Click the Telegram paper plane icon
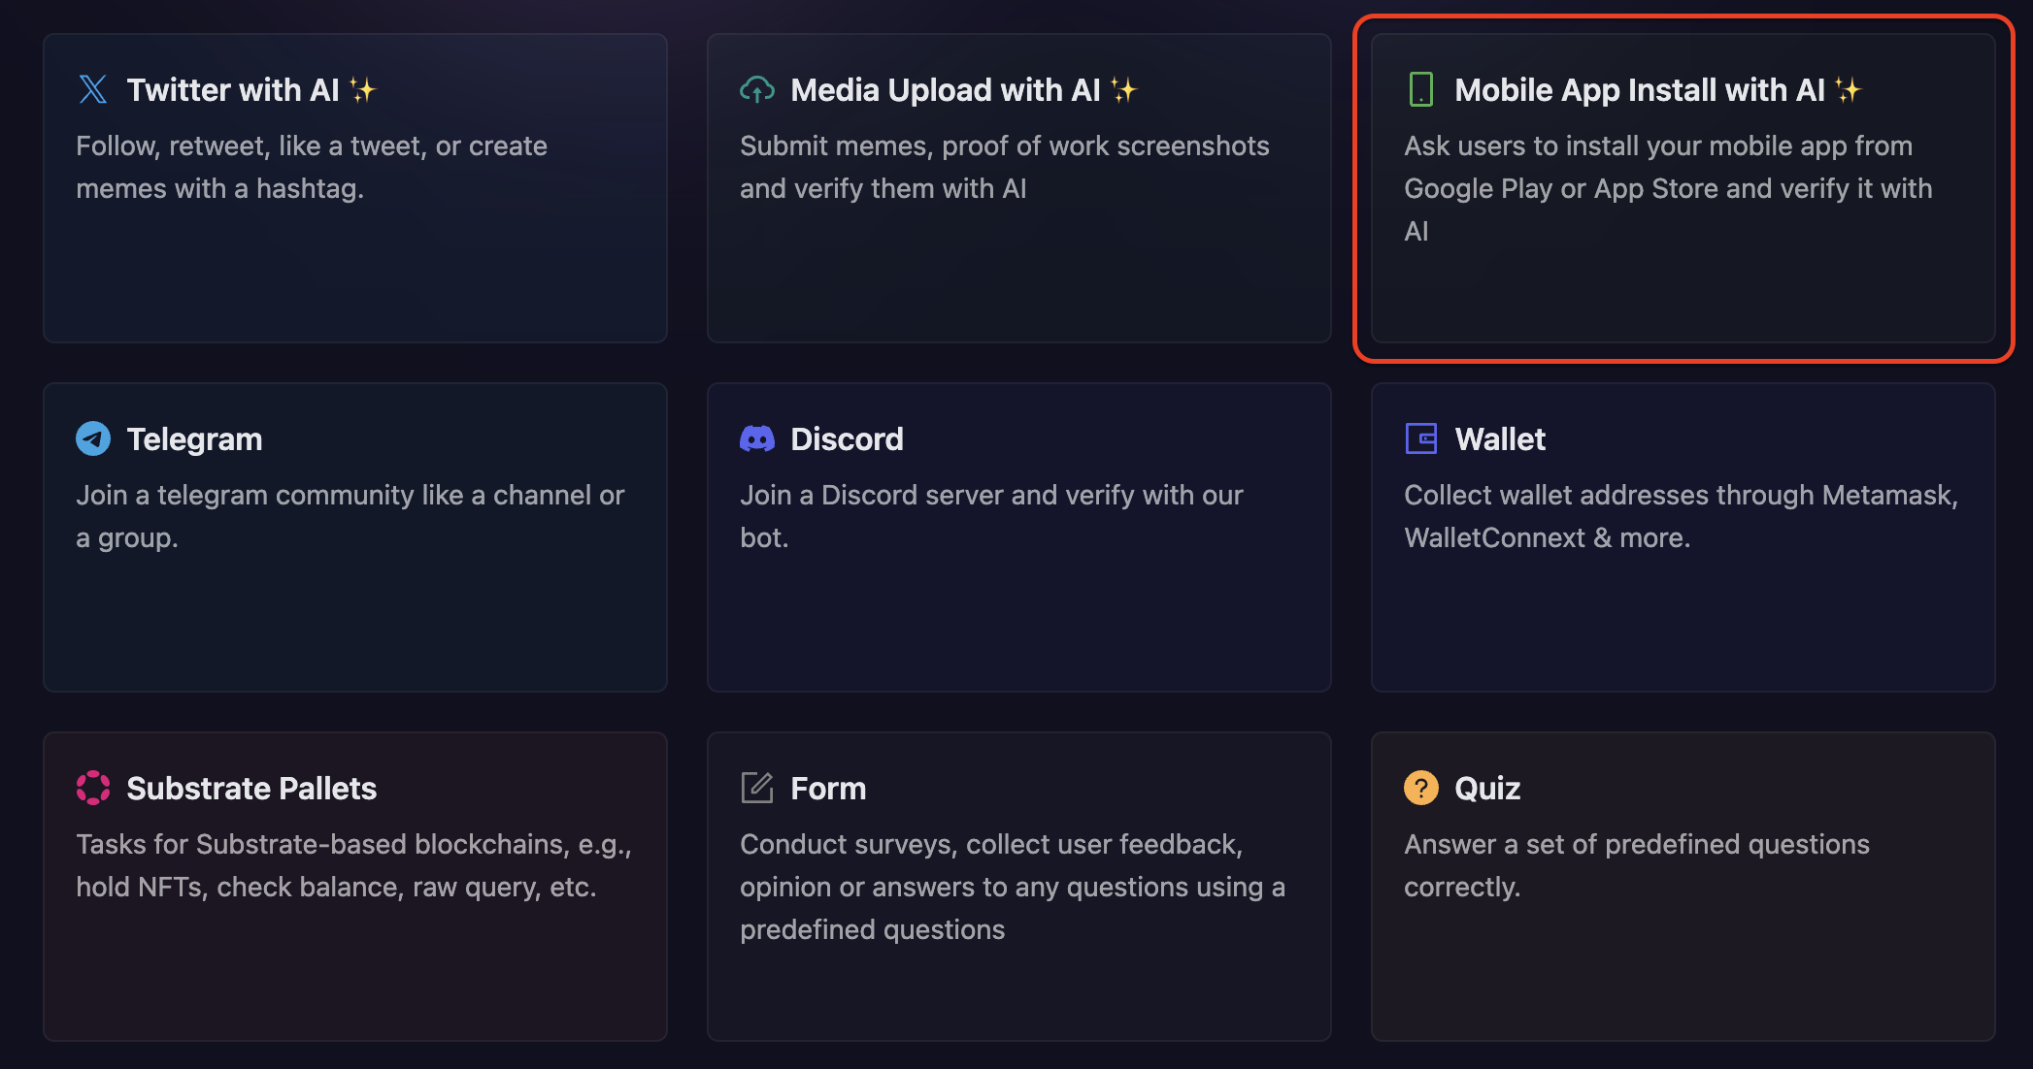 pyautogui.click(x=93, y=438)
